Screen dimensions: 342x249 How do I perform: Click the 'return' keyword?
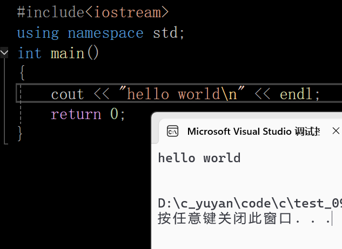[76, 114]
